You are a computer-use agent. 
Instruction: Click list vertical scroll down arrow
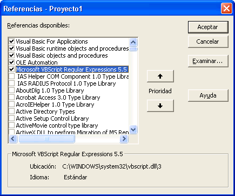tap(133, 130)
